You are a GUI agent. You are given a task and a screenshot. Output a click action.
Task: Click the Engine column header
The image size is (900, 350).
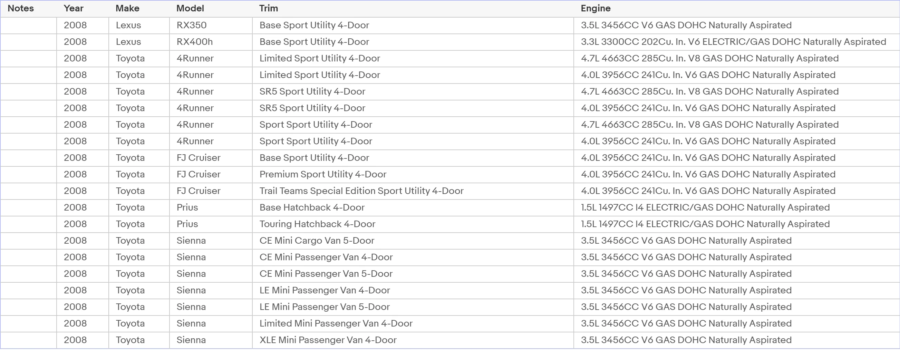736,8
